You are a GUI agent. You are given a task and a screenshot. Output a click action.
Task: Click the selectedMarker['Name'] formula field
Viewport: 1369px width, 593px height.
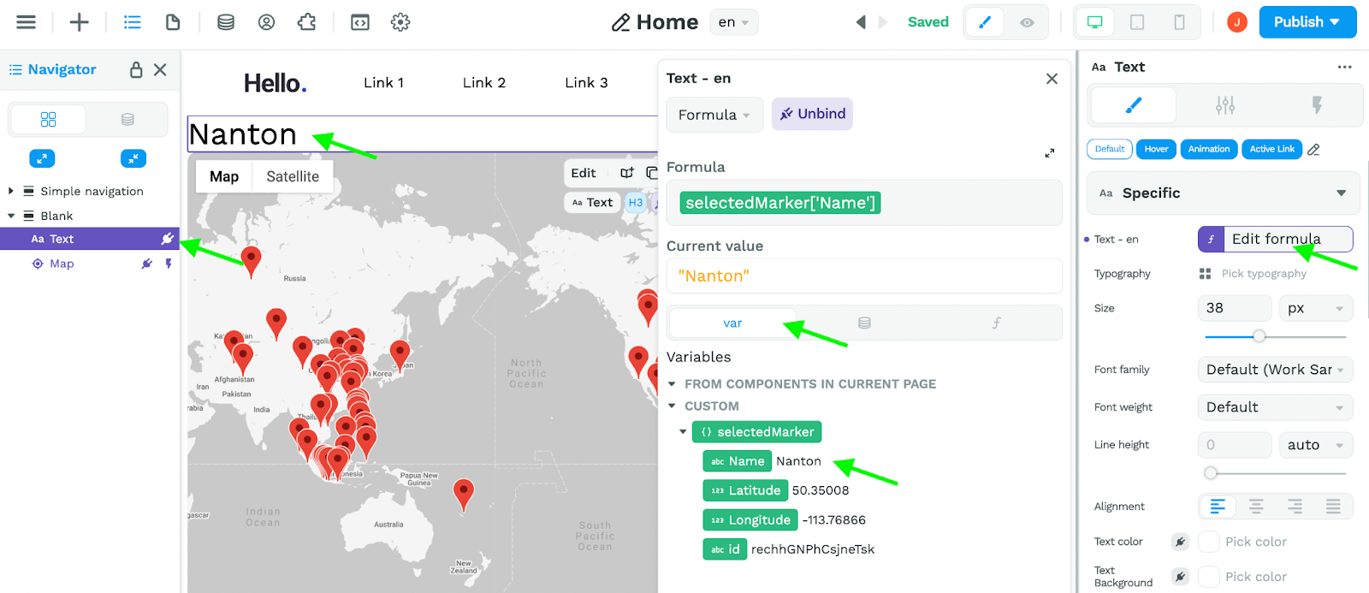864,203
